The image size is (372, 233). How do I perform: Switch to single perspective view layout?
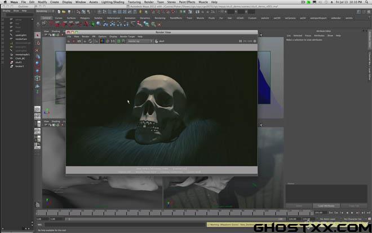pos(37,109)
